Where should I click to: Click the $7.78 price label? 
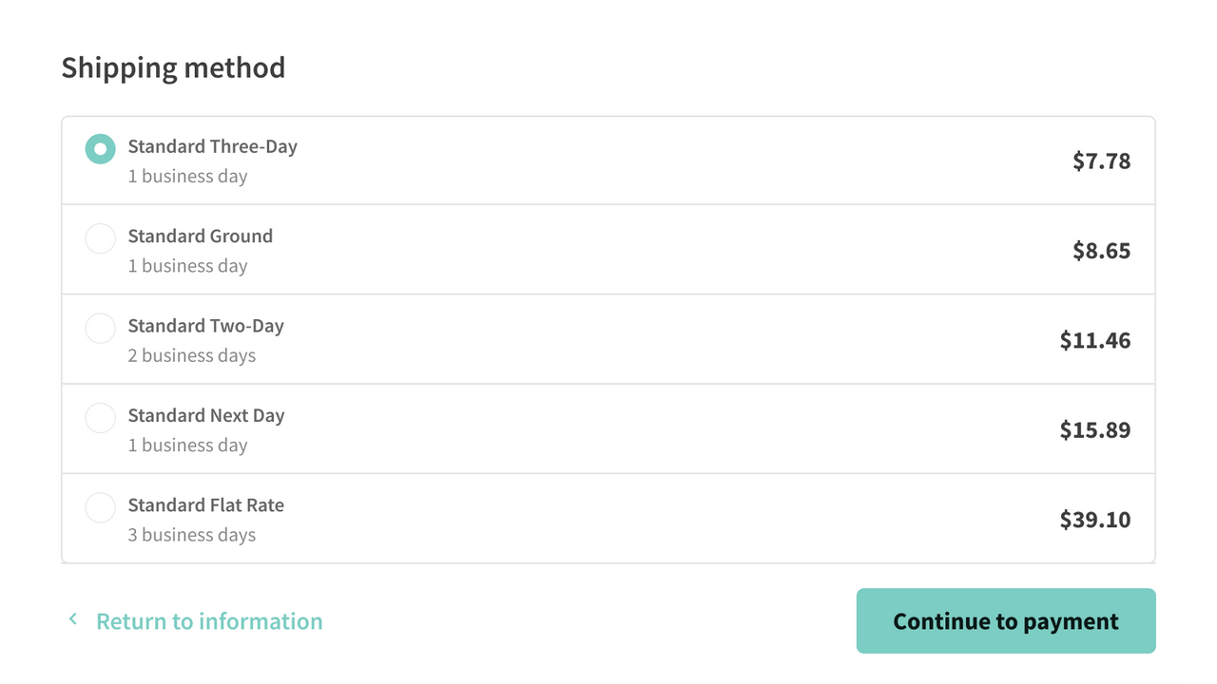click(x=1101, y=161)
